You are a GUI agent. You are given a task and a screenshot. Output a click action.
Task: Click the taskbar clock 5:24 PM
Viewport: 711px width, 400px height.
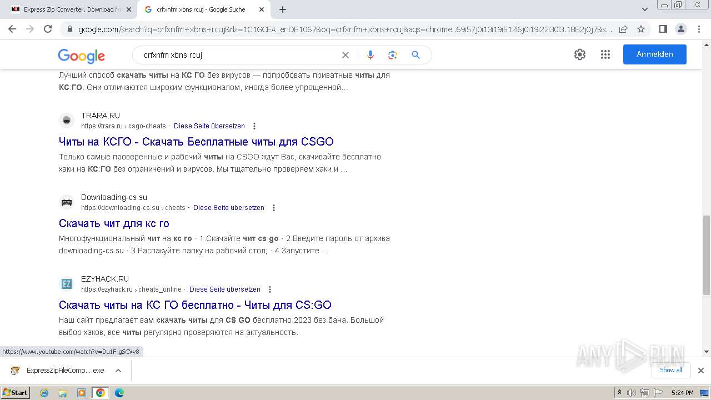[x=682, y=393]
